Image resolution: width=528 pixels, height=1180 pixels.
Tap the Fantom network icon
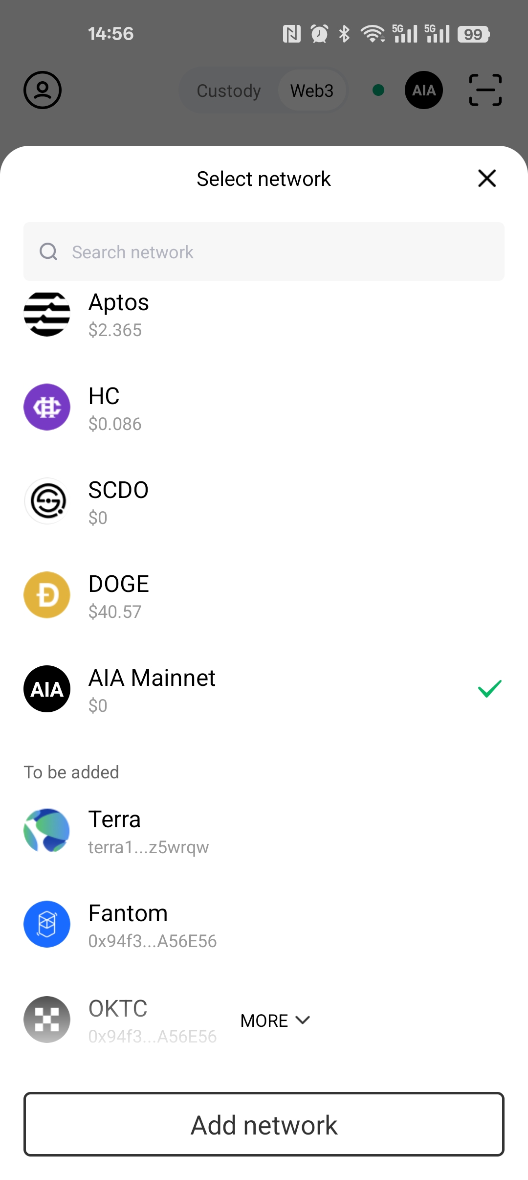[47, 924]
